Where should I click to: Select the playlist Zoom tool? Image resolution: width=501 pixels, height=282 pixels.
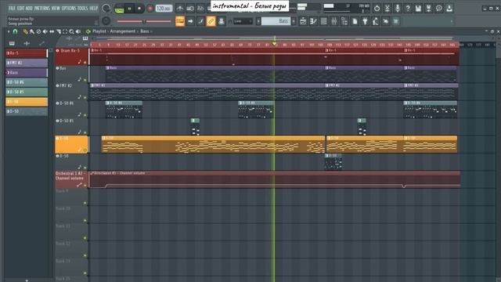pyautogui.click(x=71, y=31)
